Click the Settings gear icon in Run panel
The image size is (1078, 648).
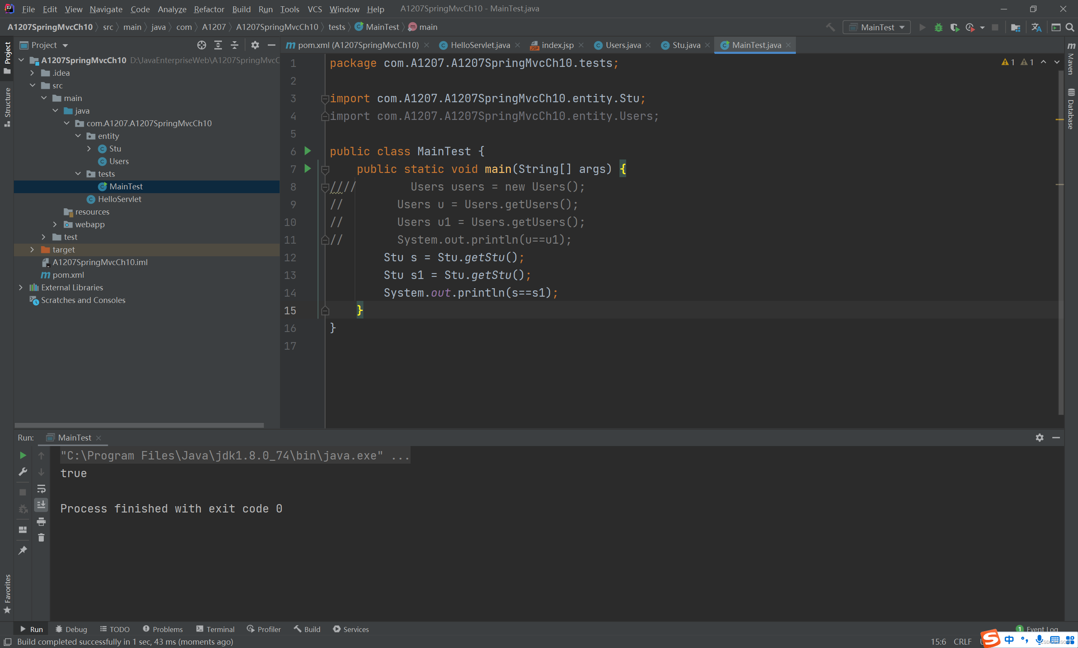click(1040, 437)
